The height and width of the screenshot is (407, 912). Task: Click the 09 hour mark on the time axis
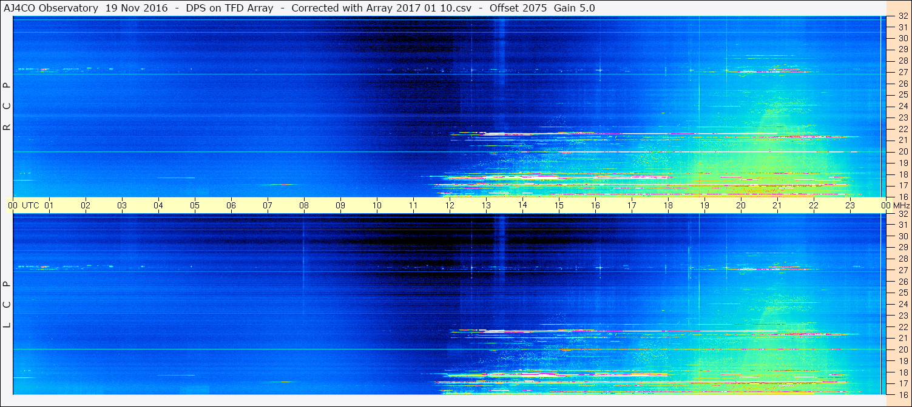coord(340,205)
